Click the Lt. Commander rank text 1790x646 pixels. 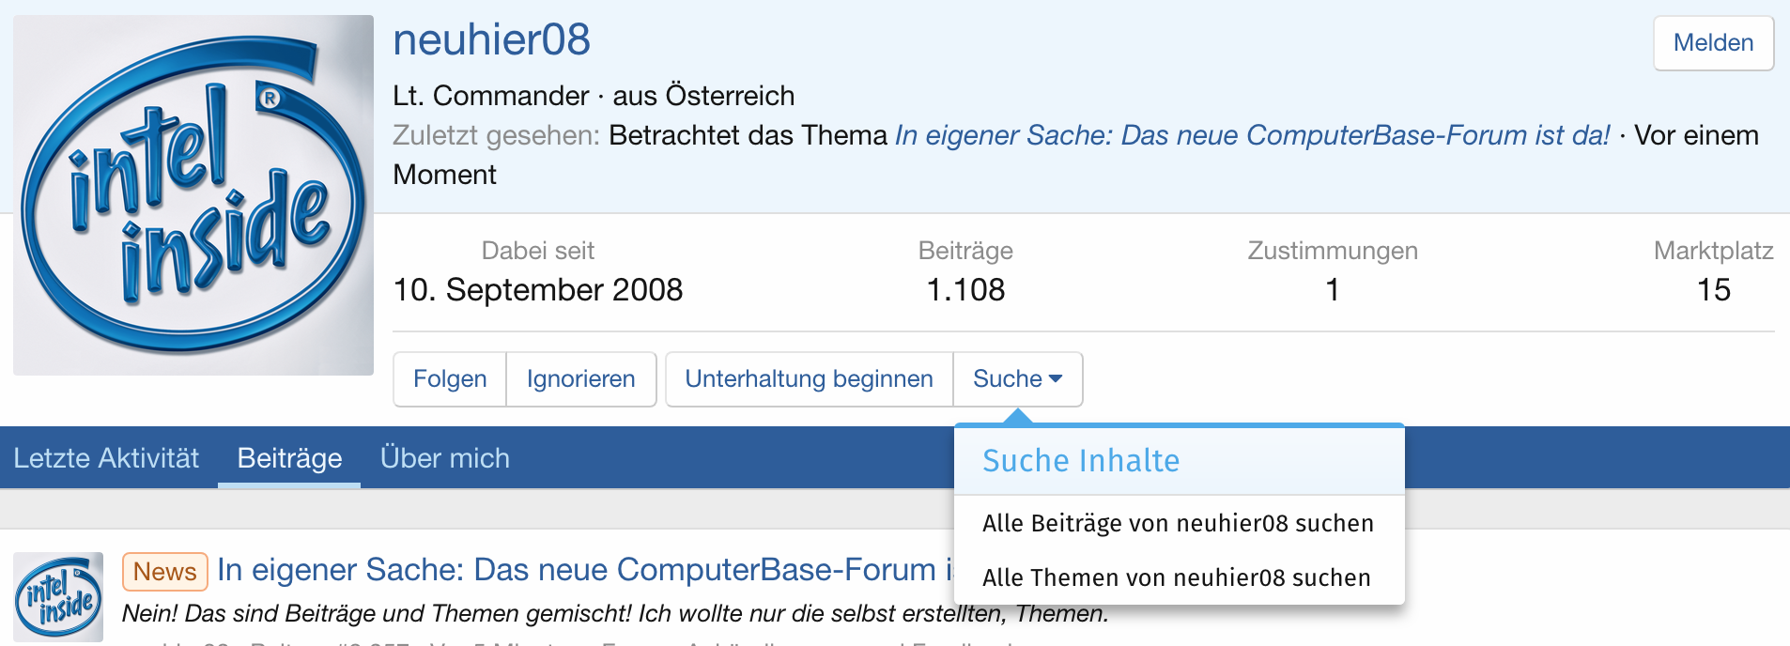coord(491,96)
